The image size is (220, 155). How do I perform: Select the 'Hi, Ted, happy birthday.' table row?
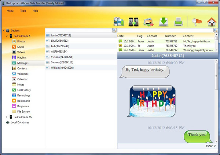(166, 41)
